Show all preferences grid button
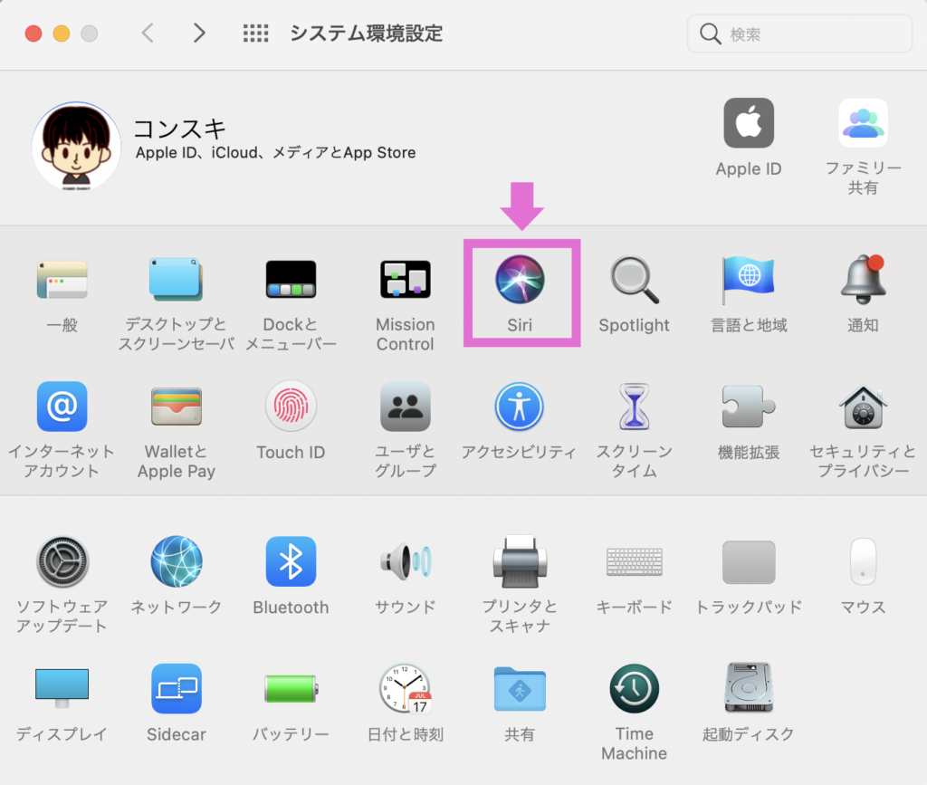The image size is (927, 785). click(x=256, y=34)
